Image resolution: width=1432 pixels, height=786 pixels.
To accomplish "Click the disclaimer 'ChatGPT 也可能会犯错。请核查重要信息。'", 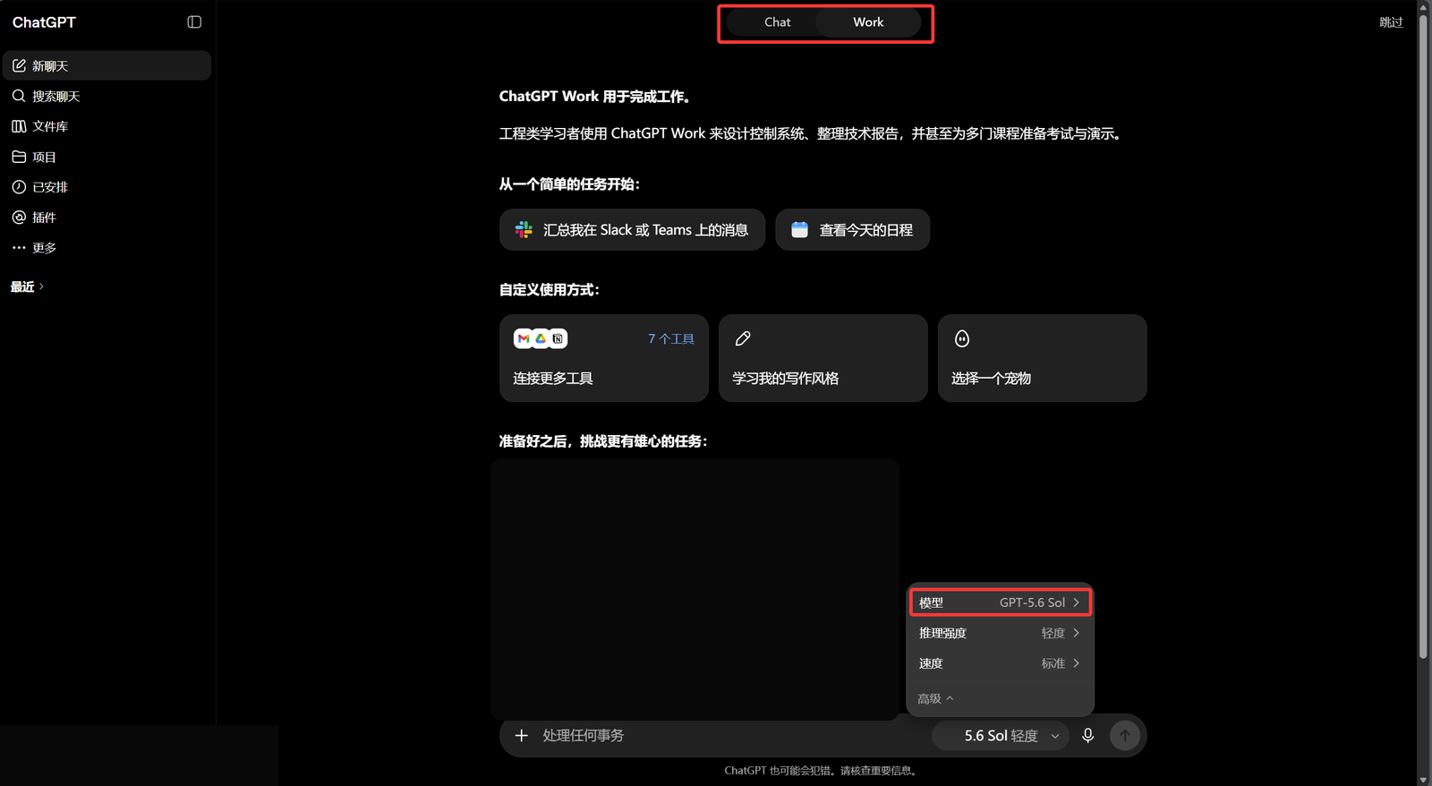I will pyautogui.click(x=823, y=770).
